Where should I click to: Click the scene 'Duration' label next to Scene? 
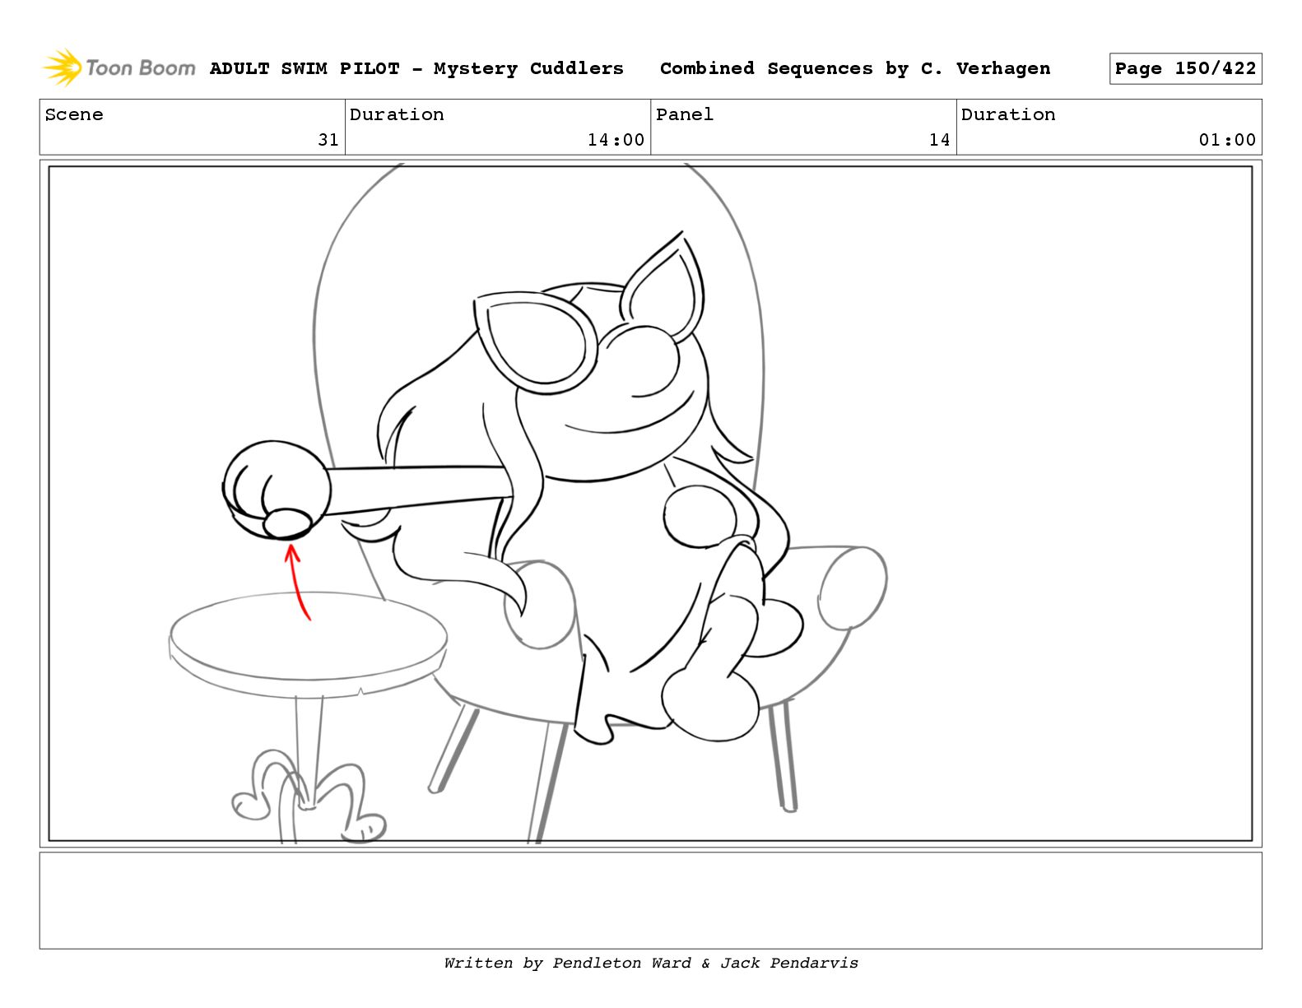click(397, 114)
